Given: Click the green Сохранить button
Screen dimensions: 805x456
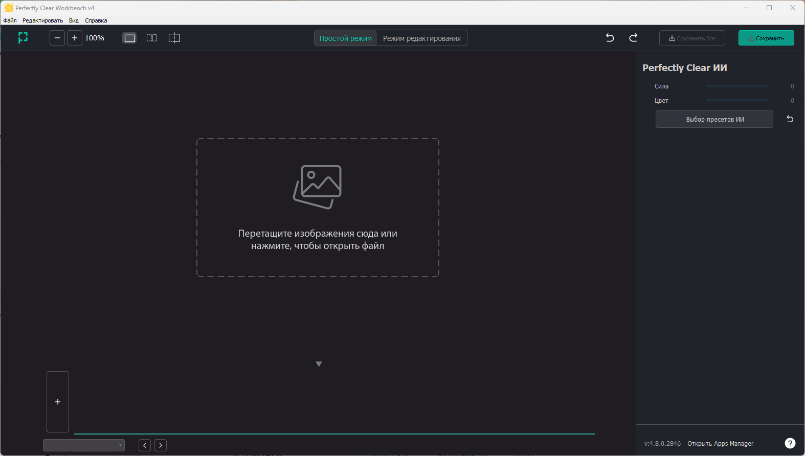Looking at the screenshot, I should point(766,38).
